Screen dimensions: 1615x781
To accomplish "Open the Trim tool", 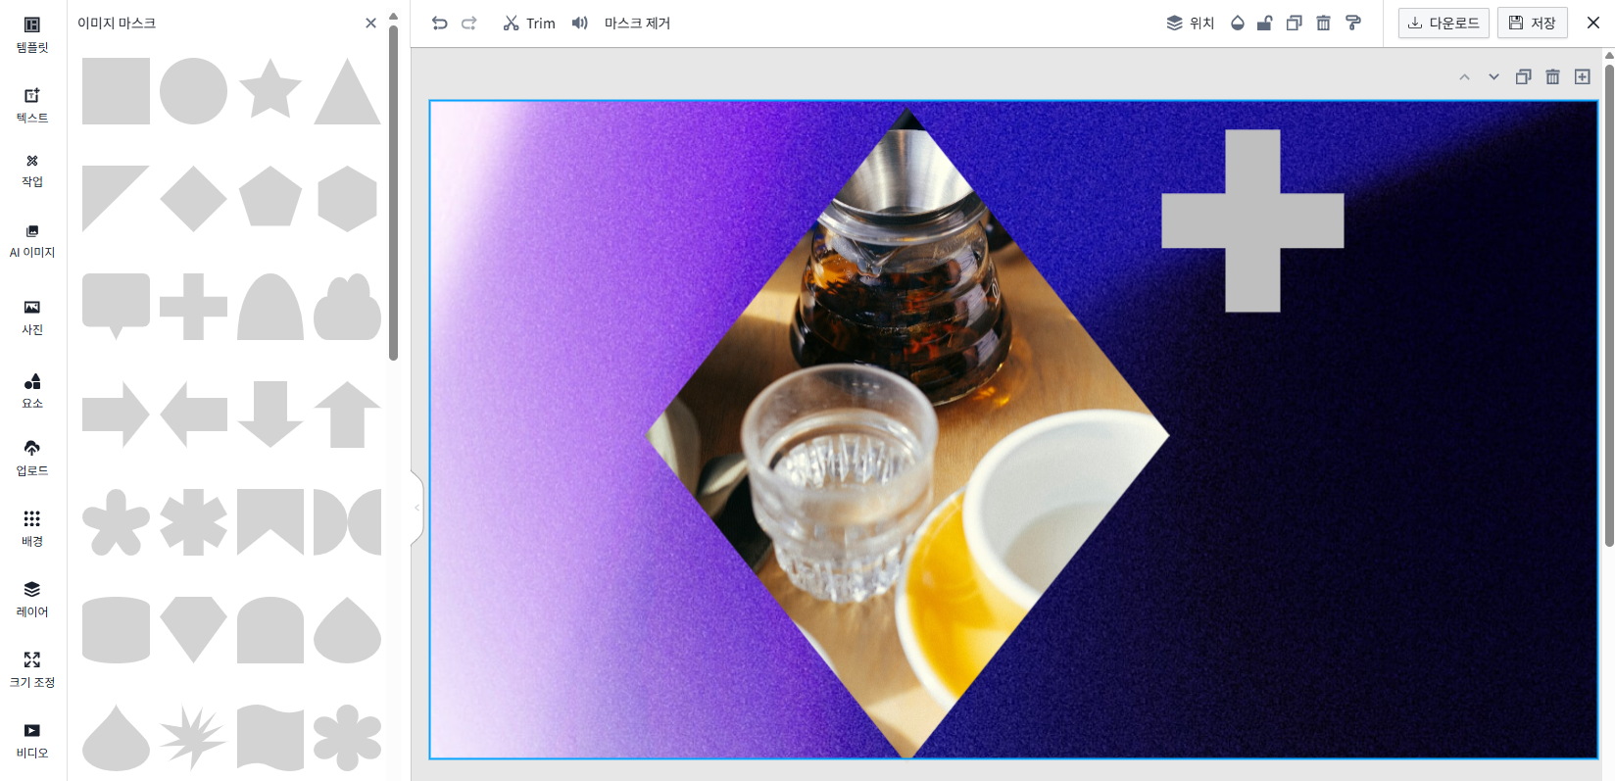I will pyautogui.click(x=529, y=24).
